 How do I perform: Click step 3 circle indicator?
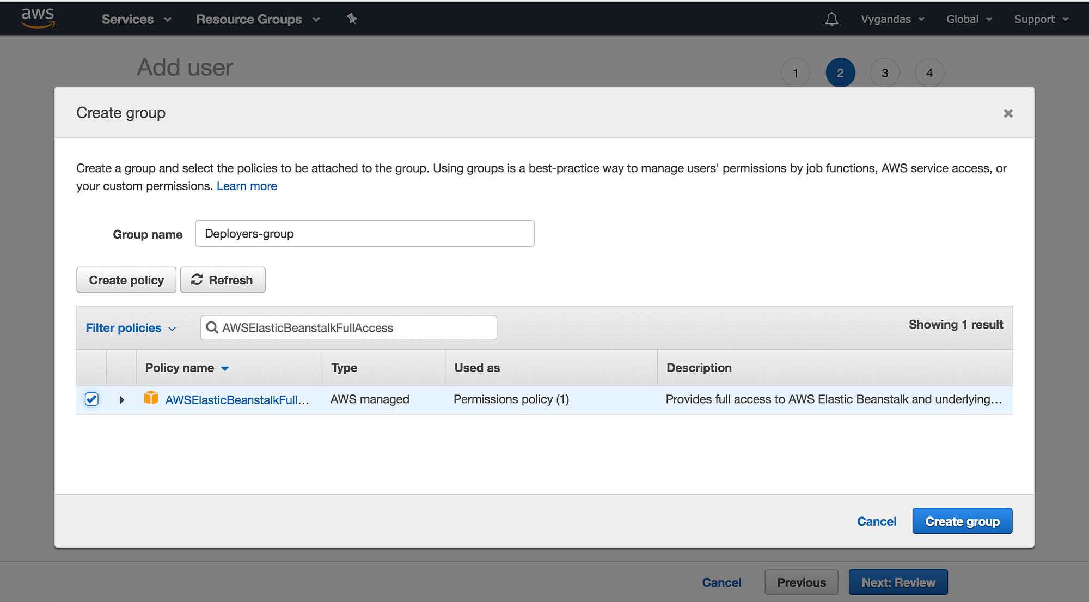click(x=884, y=73)
